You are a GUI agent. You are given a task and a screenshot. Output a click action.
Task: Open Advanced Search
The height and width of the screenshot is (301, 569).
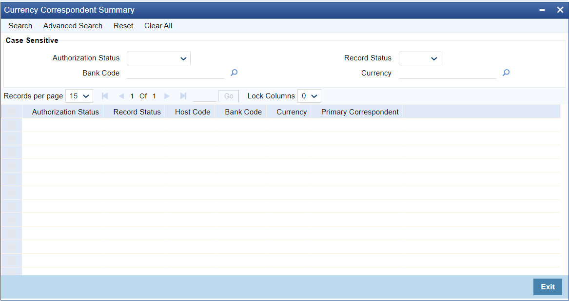(x=73, y=26)
